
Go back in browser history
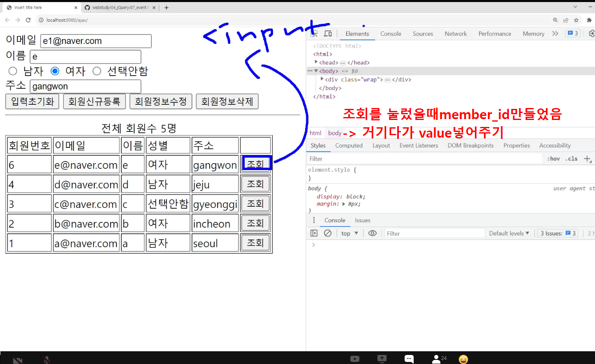click(7, 20)
